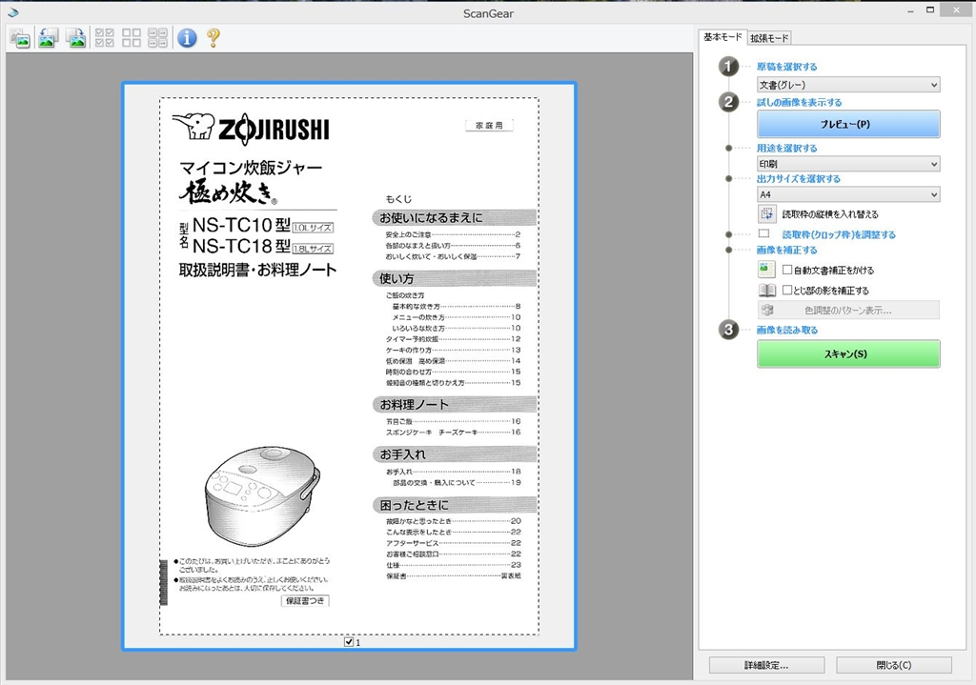Screen dimensions: 976x685
Task: Click the check all frames icon
Action: tap(105, 38)
